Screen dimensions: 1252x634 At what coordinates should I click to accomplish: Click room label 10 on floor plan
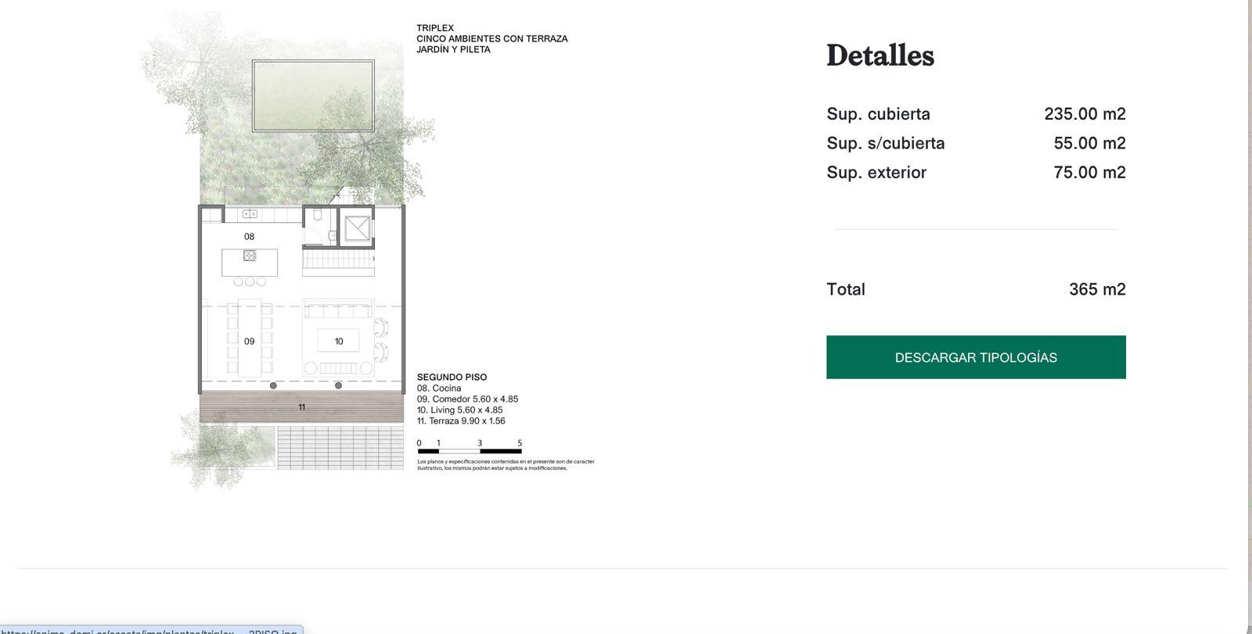coord(339,342)
